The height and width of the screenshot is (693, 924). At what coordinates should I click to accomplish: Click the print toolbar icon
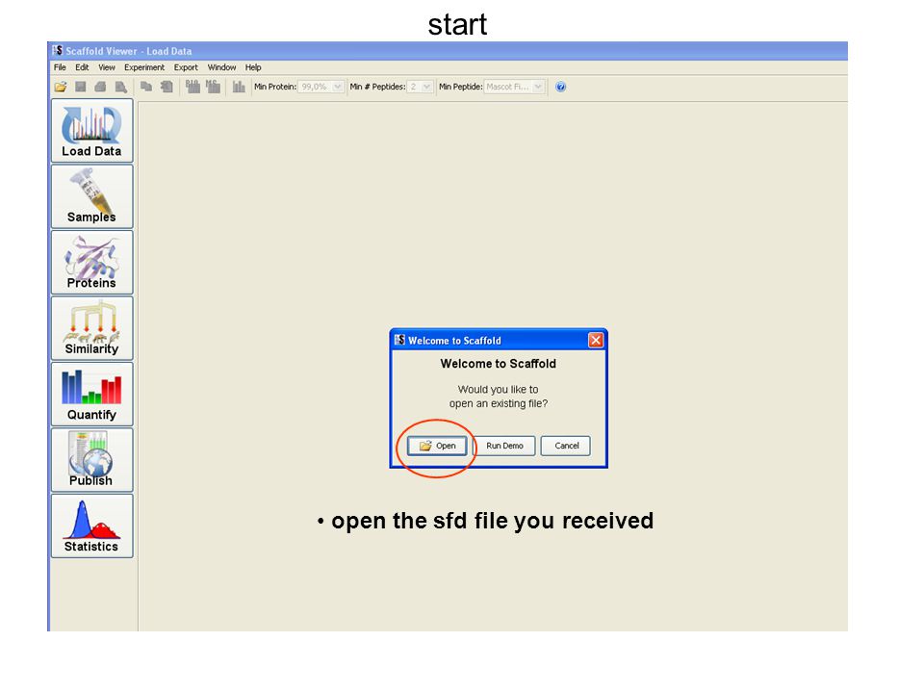point(100,87)
